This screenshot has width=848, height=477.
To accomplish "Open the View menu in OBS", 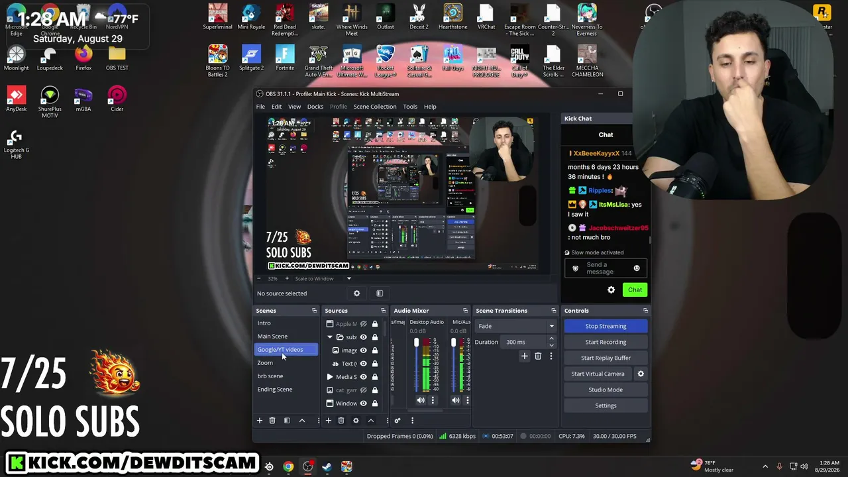I will click(x=294, y=107).
